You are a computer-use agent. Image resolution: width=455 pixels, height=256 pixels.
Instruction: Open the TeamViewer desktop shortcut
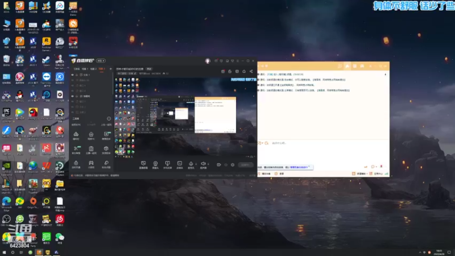pos(47,79)
